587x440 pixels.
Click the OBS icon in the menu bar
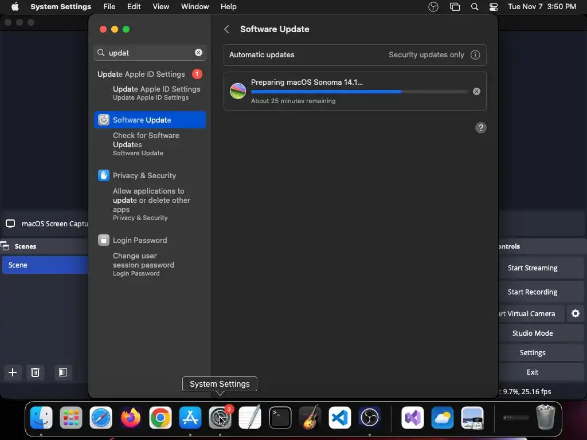433,7
